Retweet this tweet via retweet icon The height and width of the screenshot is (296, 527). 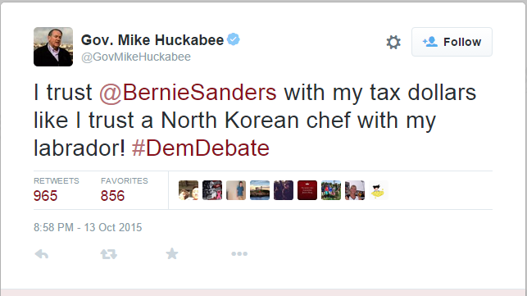(108, 254)
